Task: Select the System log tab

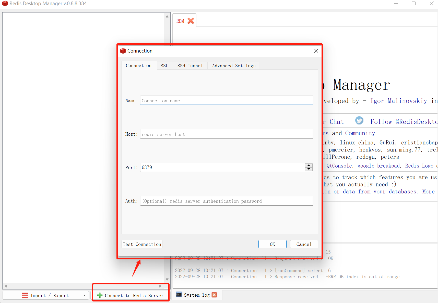Action: pos(197,295)
